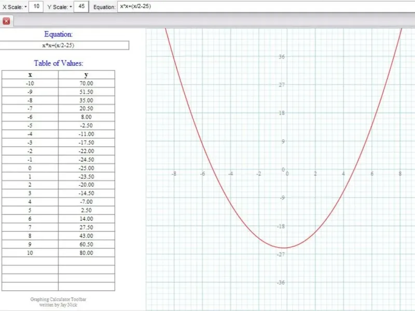Click table cell y value -20.00
This screenshot has height=311, width=415.
pyautogui.click(x=87, y=185)
